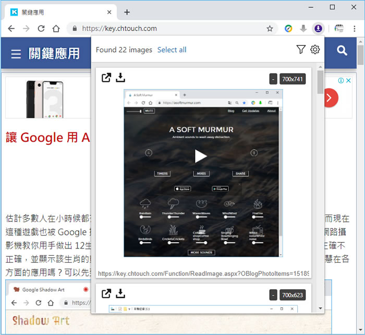The width and height of the screenshot is (365, 335).
Task: Open a new browser tab
Action: (x=127, y=12)
